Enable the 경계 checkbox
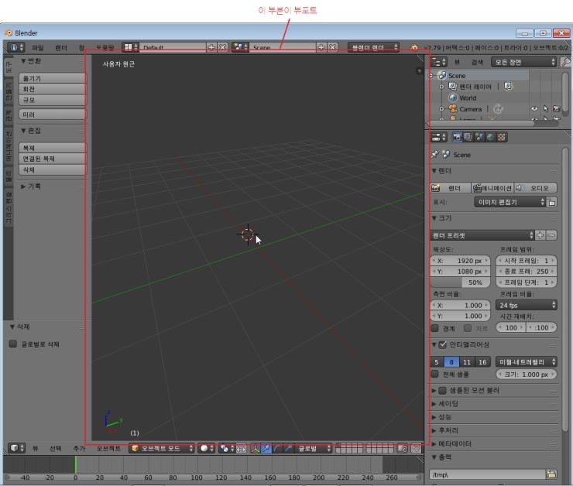The image size is (573, 486). pos(435,328)
